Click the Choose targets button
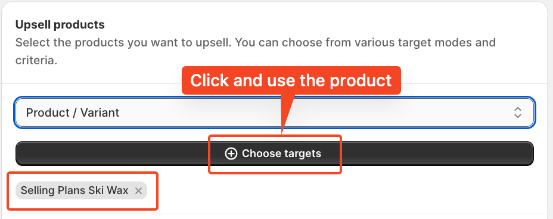 (275, 154)
